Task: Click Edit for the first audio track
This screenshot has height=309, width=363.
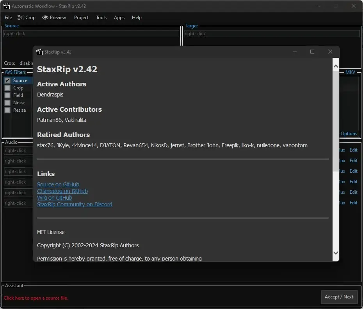Action: coord(354,150)
